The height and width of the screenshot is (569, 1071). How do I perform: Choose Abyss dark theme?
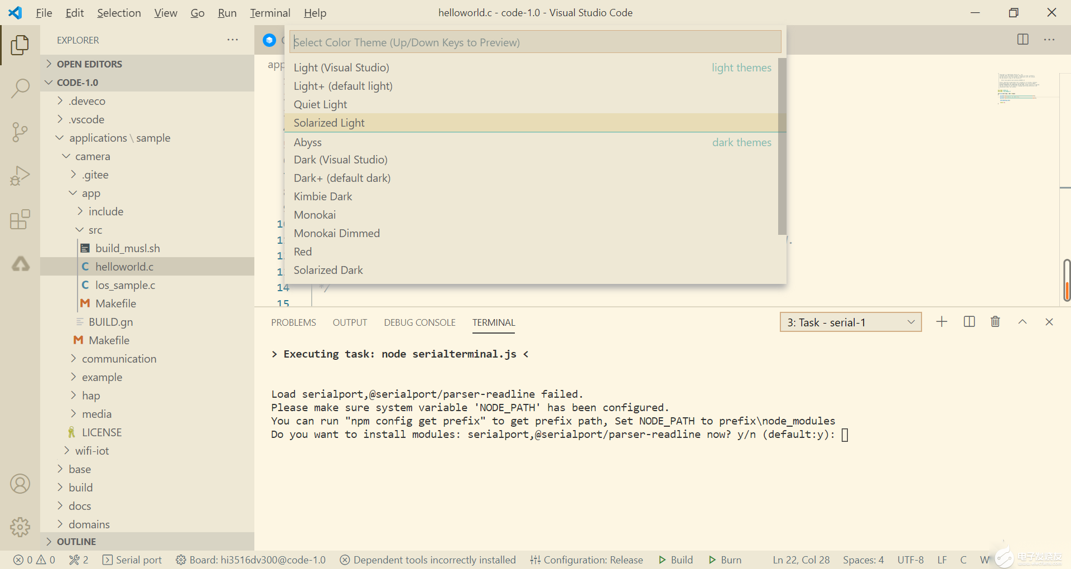point(532,142)
